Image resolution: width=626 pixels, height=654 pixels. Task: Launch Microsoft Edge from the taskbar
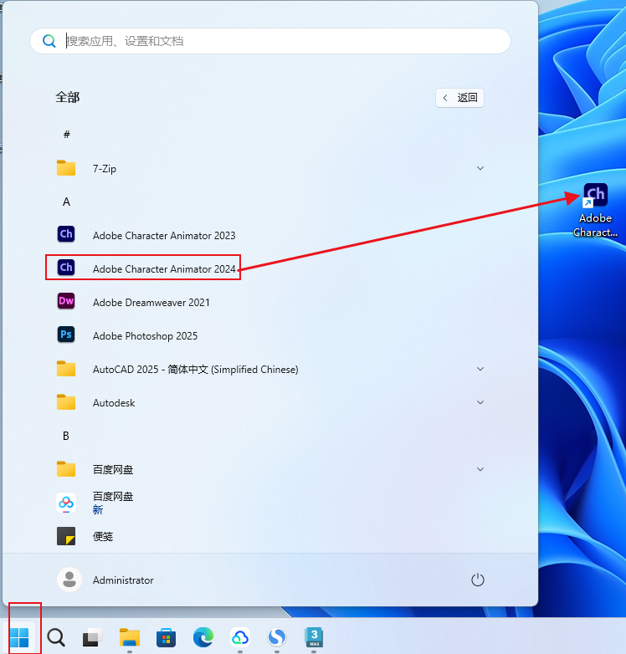click(203, 637)
